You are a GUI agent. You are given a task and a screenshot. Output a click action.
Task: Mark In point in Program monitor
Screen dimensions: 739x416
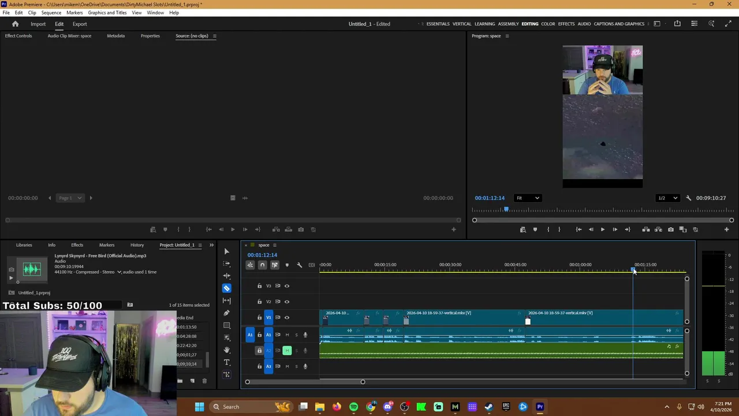point(548,229)
